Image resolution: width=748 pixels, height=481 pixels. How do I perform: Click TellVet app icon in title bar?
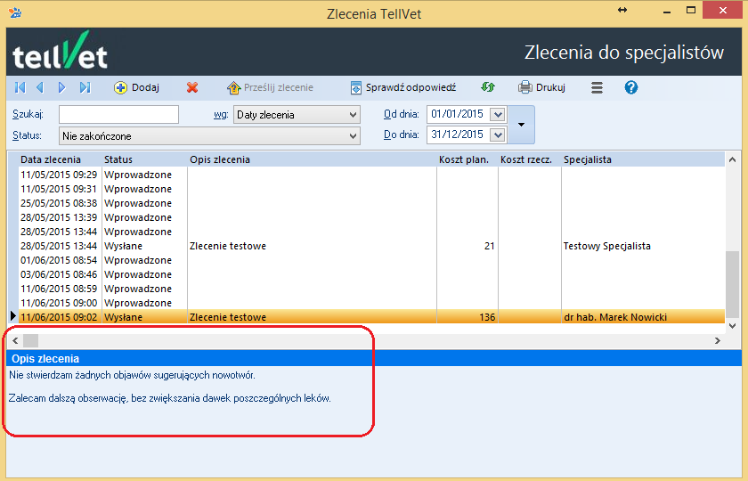click(15, 12)
